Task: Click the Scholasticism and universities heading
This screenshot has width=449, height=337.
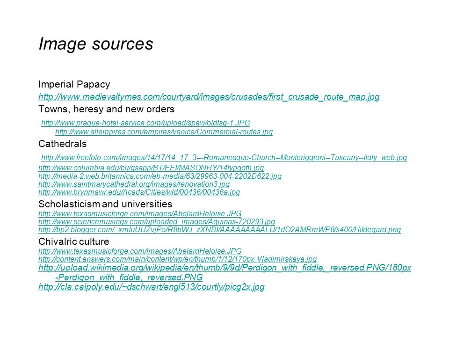Action: (x=105, y=204)
